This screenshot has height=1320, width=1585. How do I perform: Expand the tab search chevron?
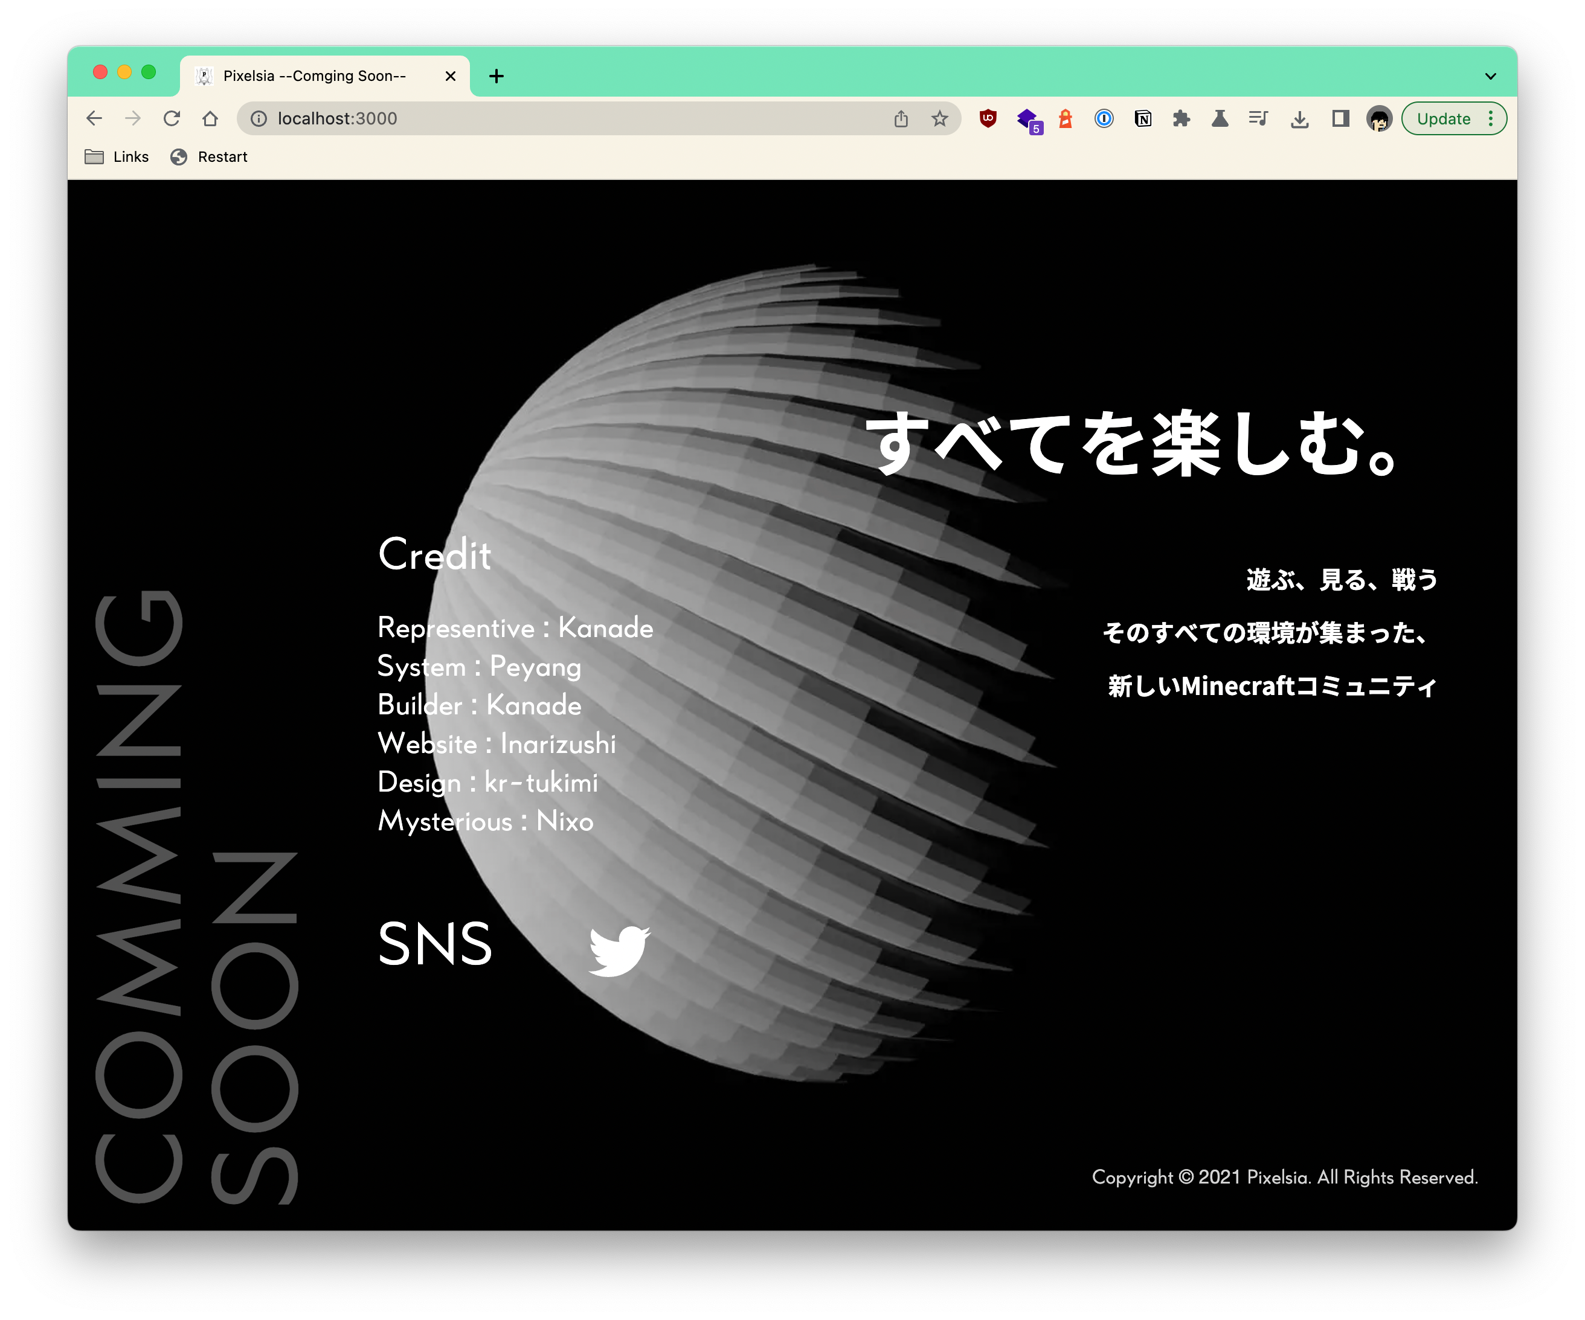[1490, 76]
